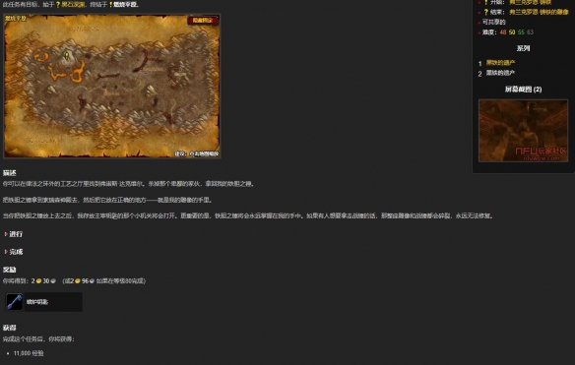The width and height of the screenshot is (575, 365).
Task: Click the question mark icon beside the sidebar end entry
Action: [x=485, y=12]
